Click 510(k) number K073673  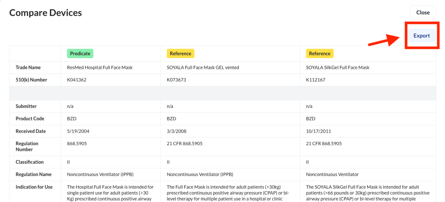(x=177, y=80)
